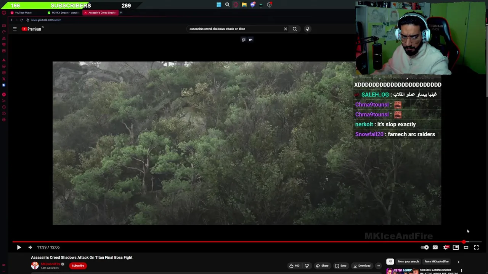
Task: Save the video to a playlist
Action: pyautogui.click(x=340, y=266)
